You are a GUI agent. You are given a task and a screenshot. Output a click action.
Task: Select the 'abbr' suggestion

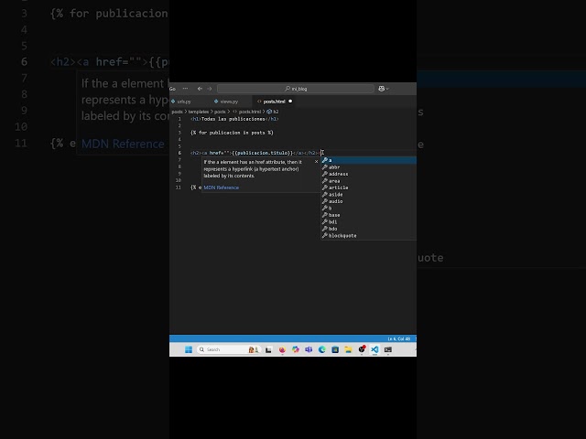point(368,167)
